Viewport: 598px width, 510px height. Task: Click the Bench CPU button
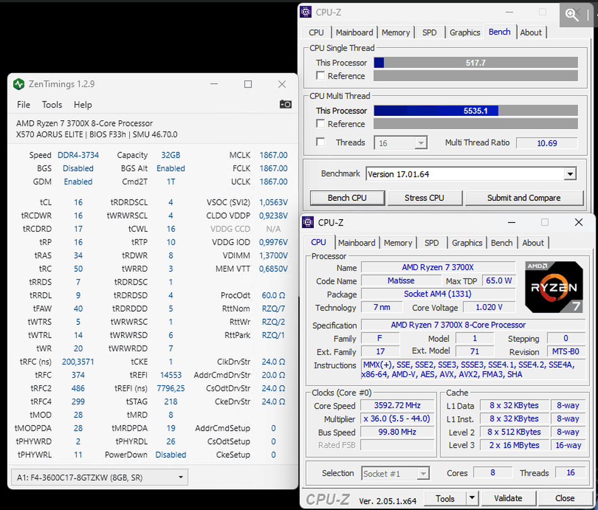(x=347, y=198)
